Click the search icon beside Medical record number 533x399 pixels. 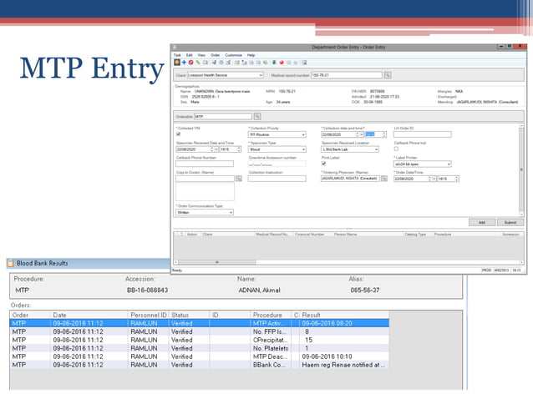coord(387,75)
